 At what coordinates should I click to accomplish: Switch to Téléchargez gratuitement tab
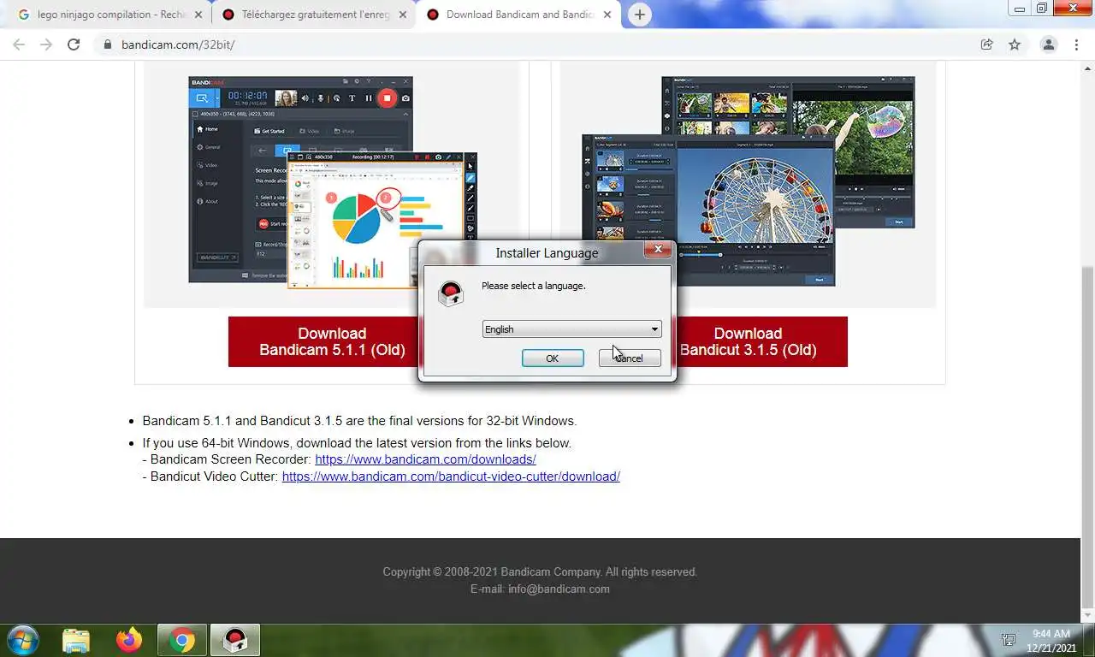(316, 15)
